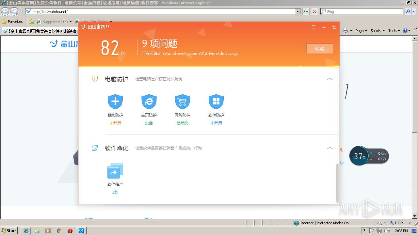The image size is (418, 235).
Task: Open the 系统防护 system protection shield
Action: 115,102
